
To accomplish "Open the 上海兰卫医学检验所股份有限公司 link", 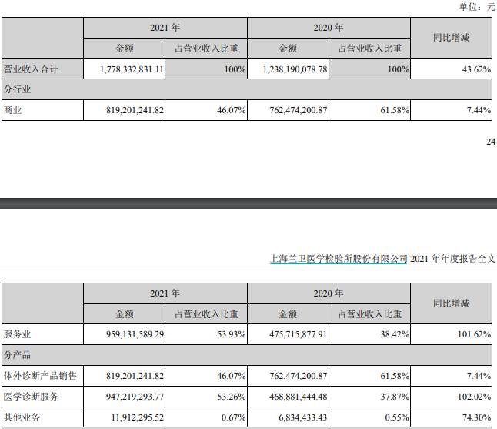I will tap(339, 259).
